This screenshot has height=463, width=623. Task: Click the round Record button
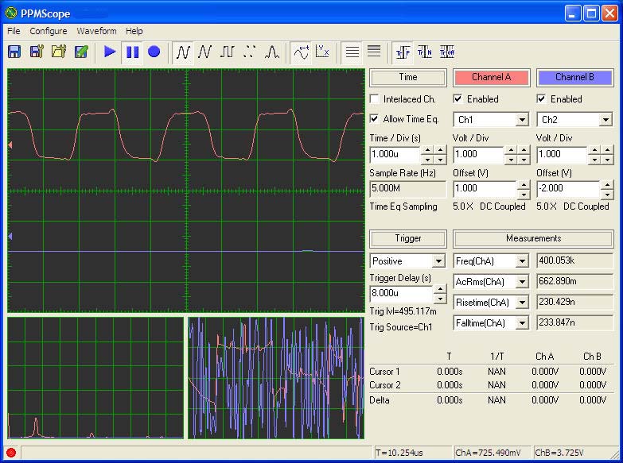(x=154, y=52)
